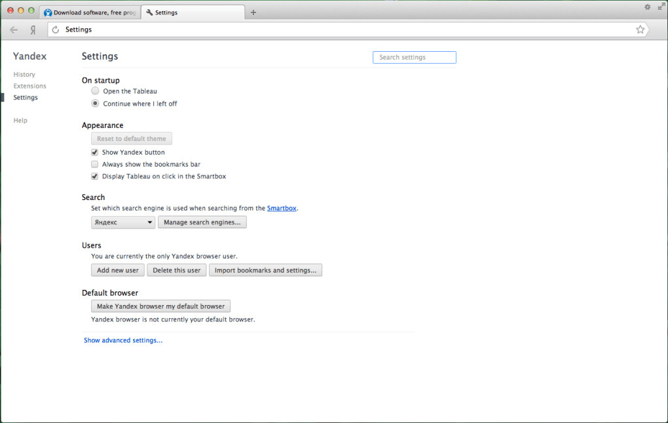The image size is (668, 423).
Task: Open History from the sidebar
Action: coord(24,75)
